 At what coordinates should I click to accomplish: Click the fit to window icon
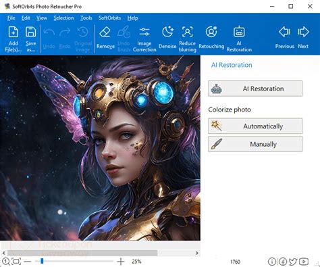(x=16, y=262)
